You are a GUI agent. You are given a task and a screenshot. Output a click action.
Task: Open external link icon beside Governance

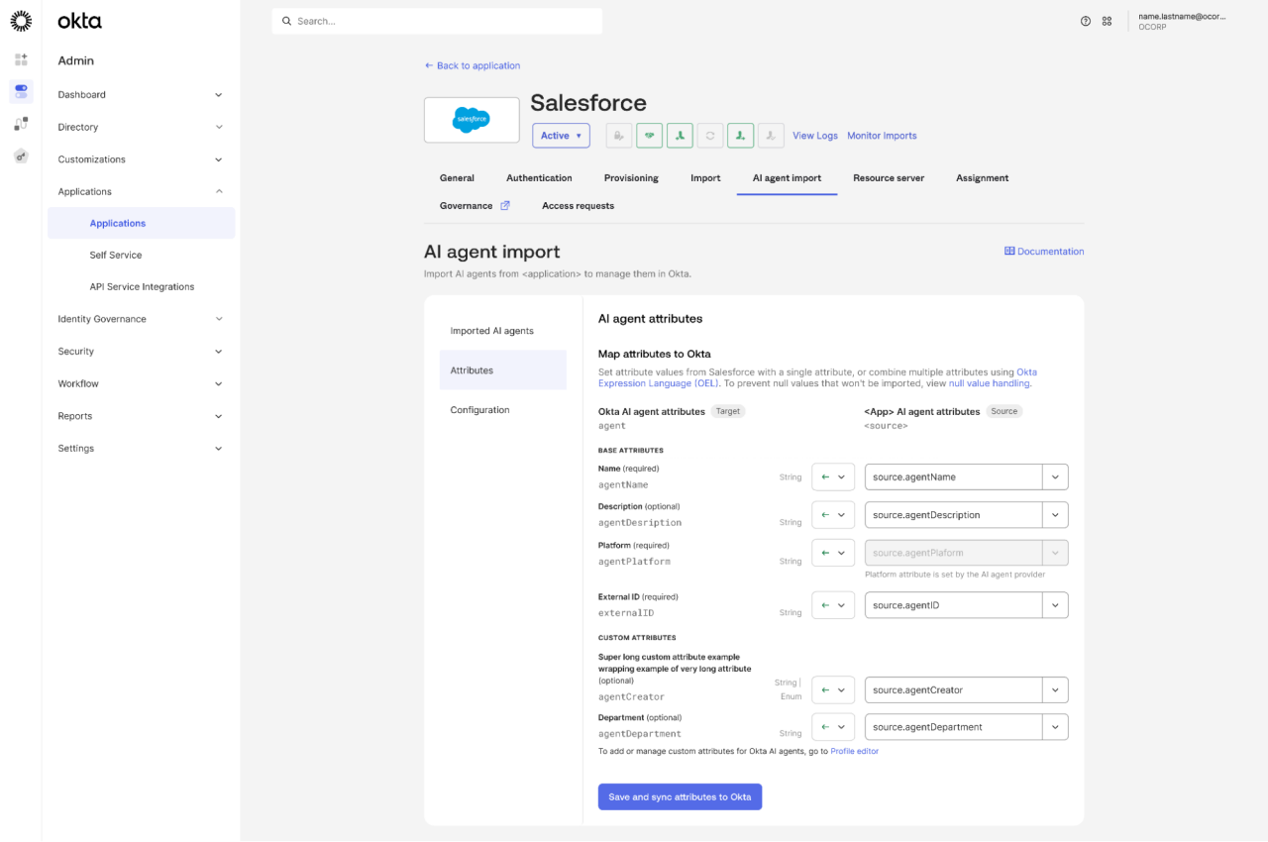(x=505, y=206)
